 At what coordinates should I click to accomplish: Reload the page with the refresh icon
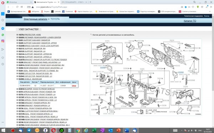17,7
